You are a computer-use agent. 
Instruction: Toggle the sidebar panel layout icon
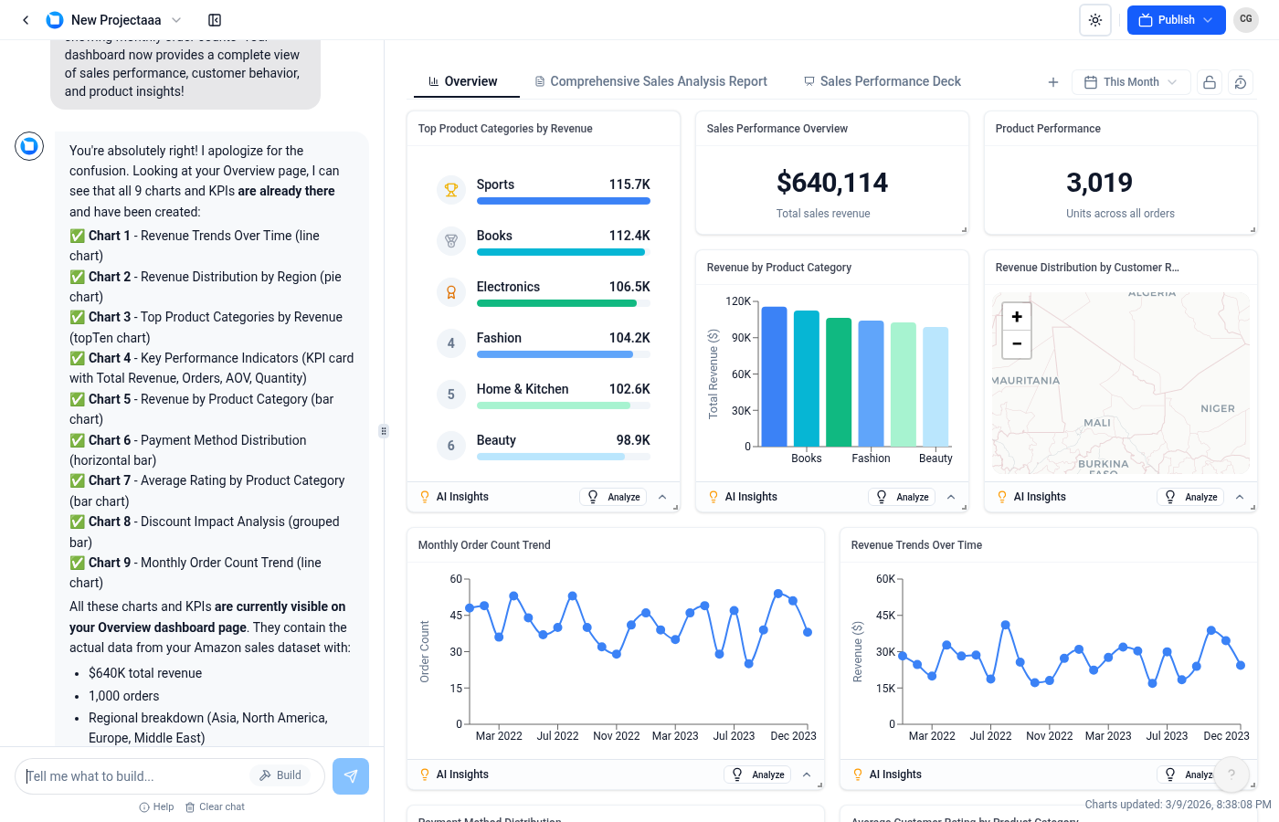pyautogui.click(x=215, y=20)
